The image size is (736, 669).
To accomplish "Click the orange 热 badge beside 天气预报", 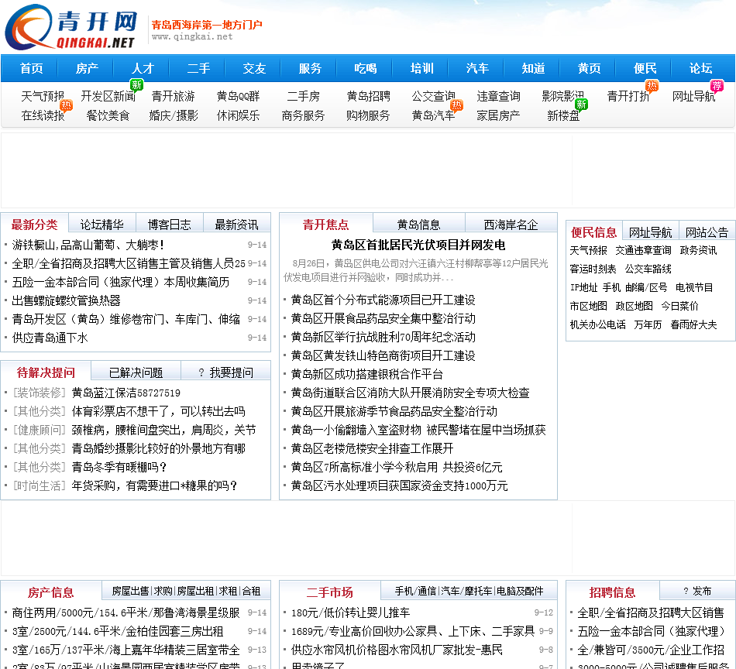I will pos(67,105).
